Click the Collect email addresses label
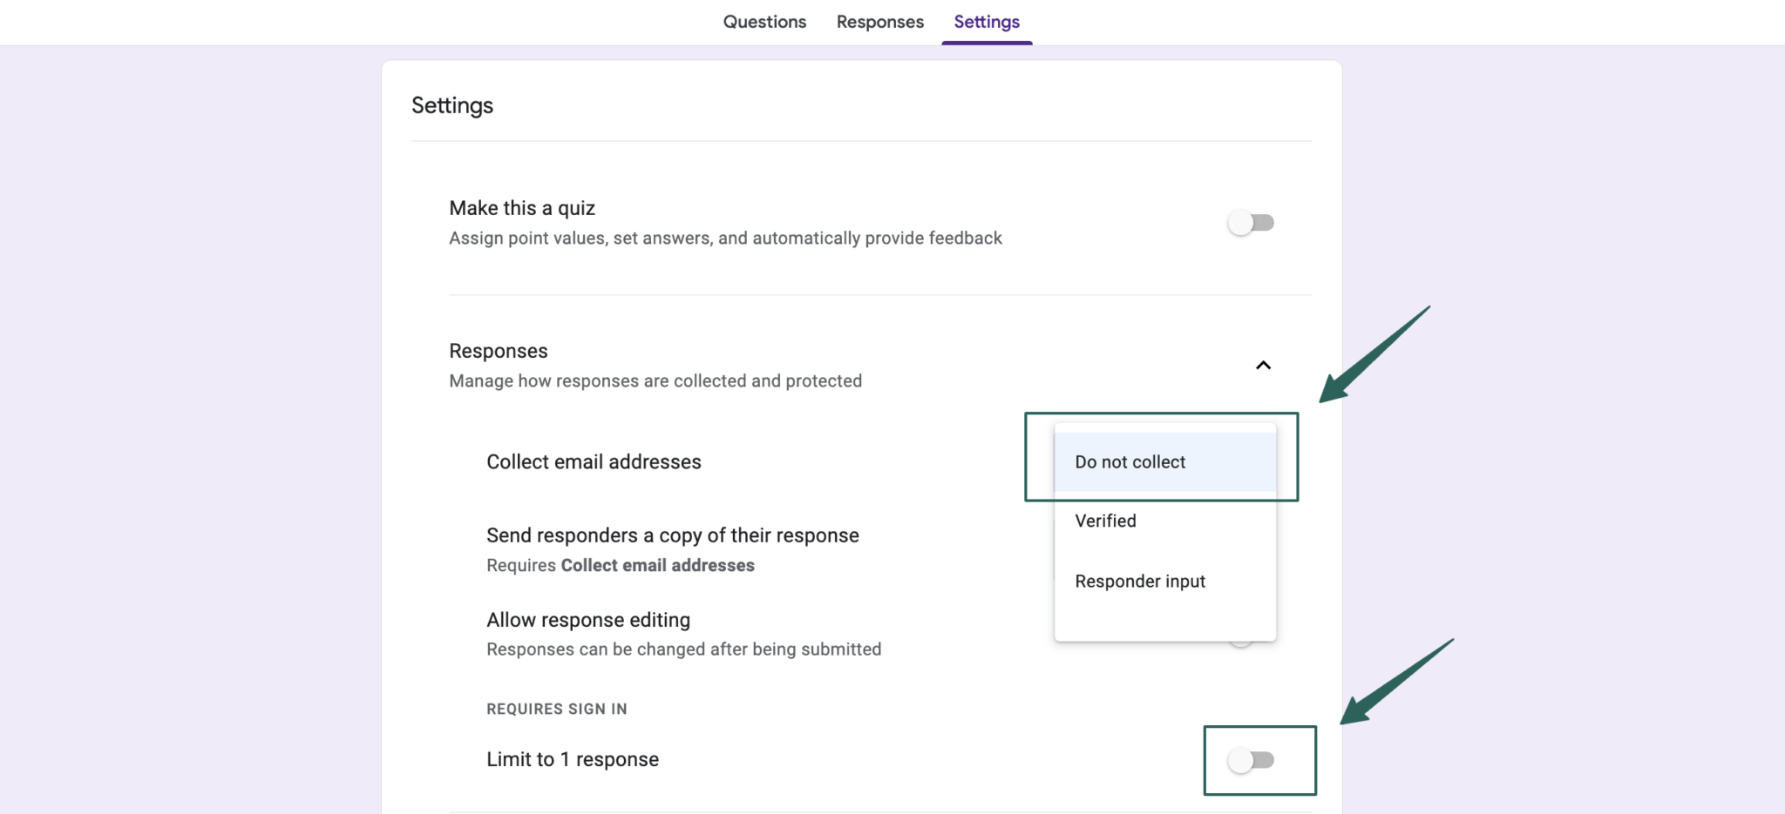Viewport: 1785px width, 814px height. tap(594, 462)
